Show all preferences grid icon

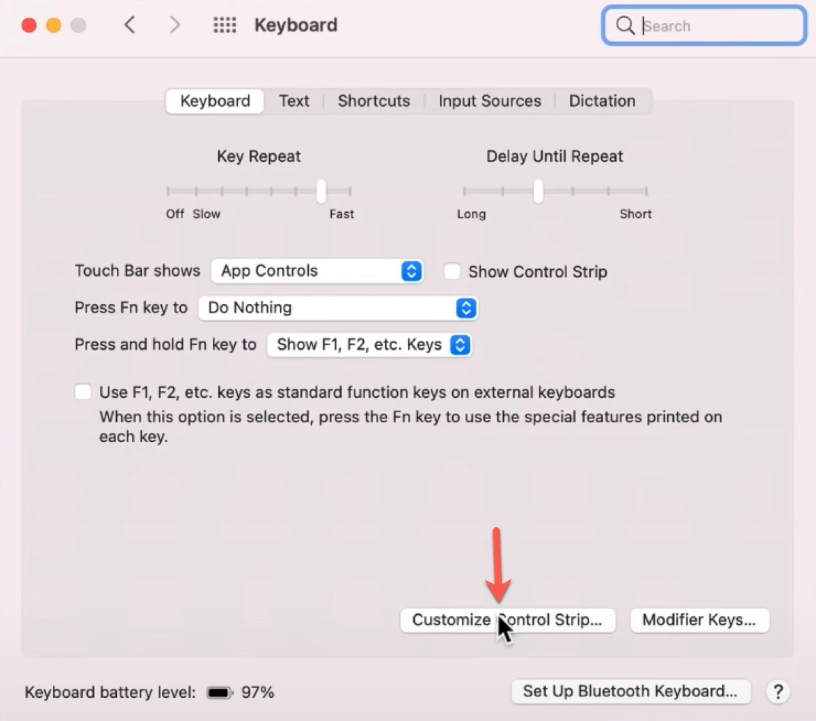pyautogui.click(x=224, y=26)
